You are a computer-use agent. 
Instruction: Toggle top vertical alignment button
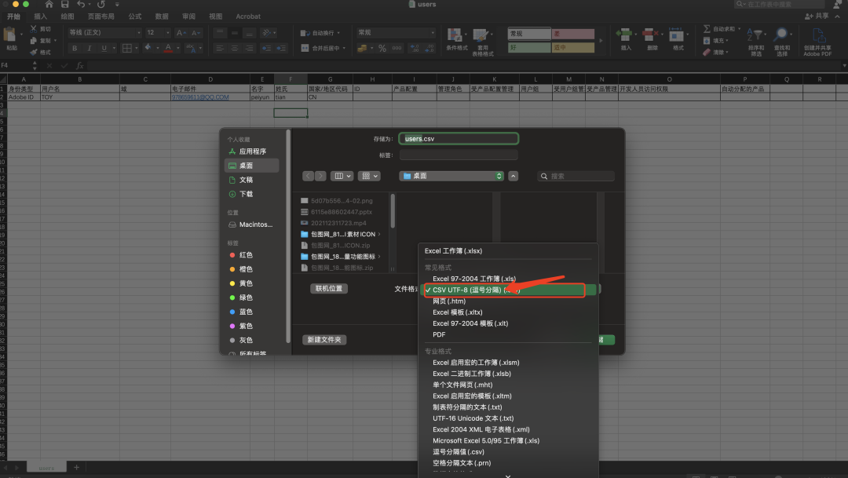(219, 33)
